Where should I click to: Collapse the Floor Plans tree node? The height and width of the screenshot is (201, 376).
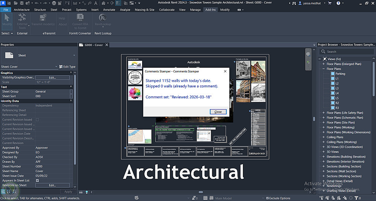[323, 69]
